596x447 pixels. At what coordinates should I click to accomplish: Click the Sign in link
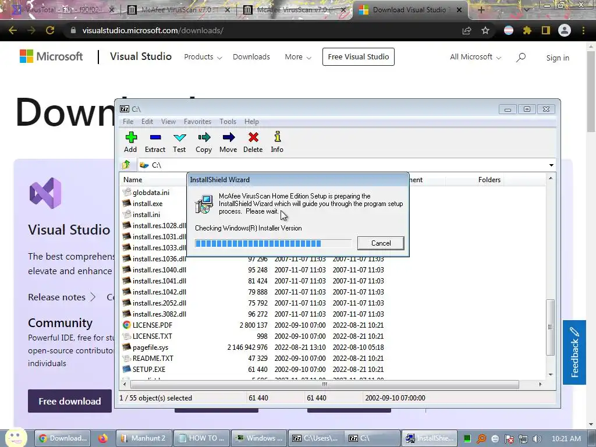point(558,58)
